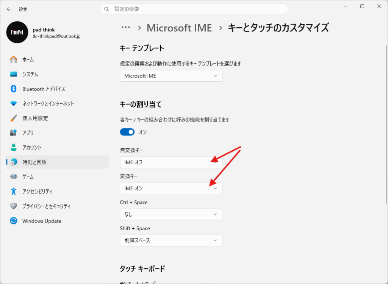Click the Gaming controller icon

pos(14,176)
